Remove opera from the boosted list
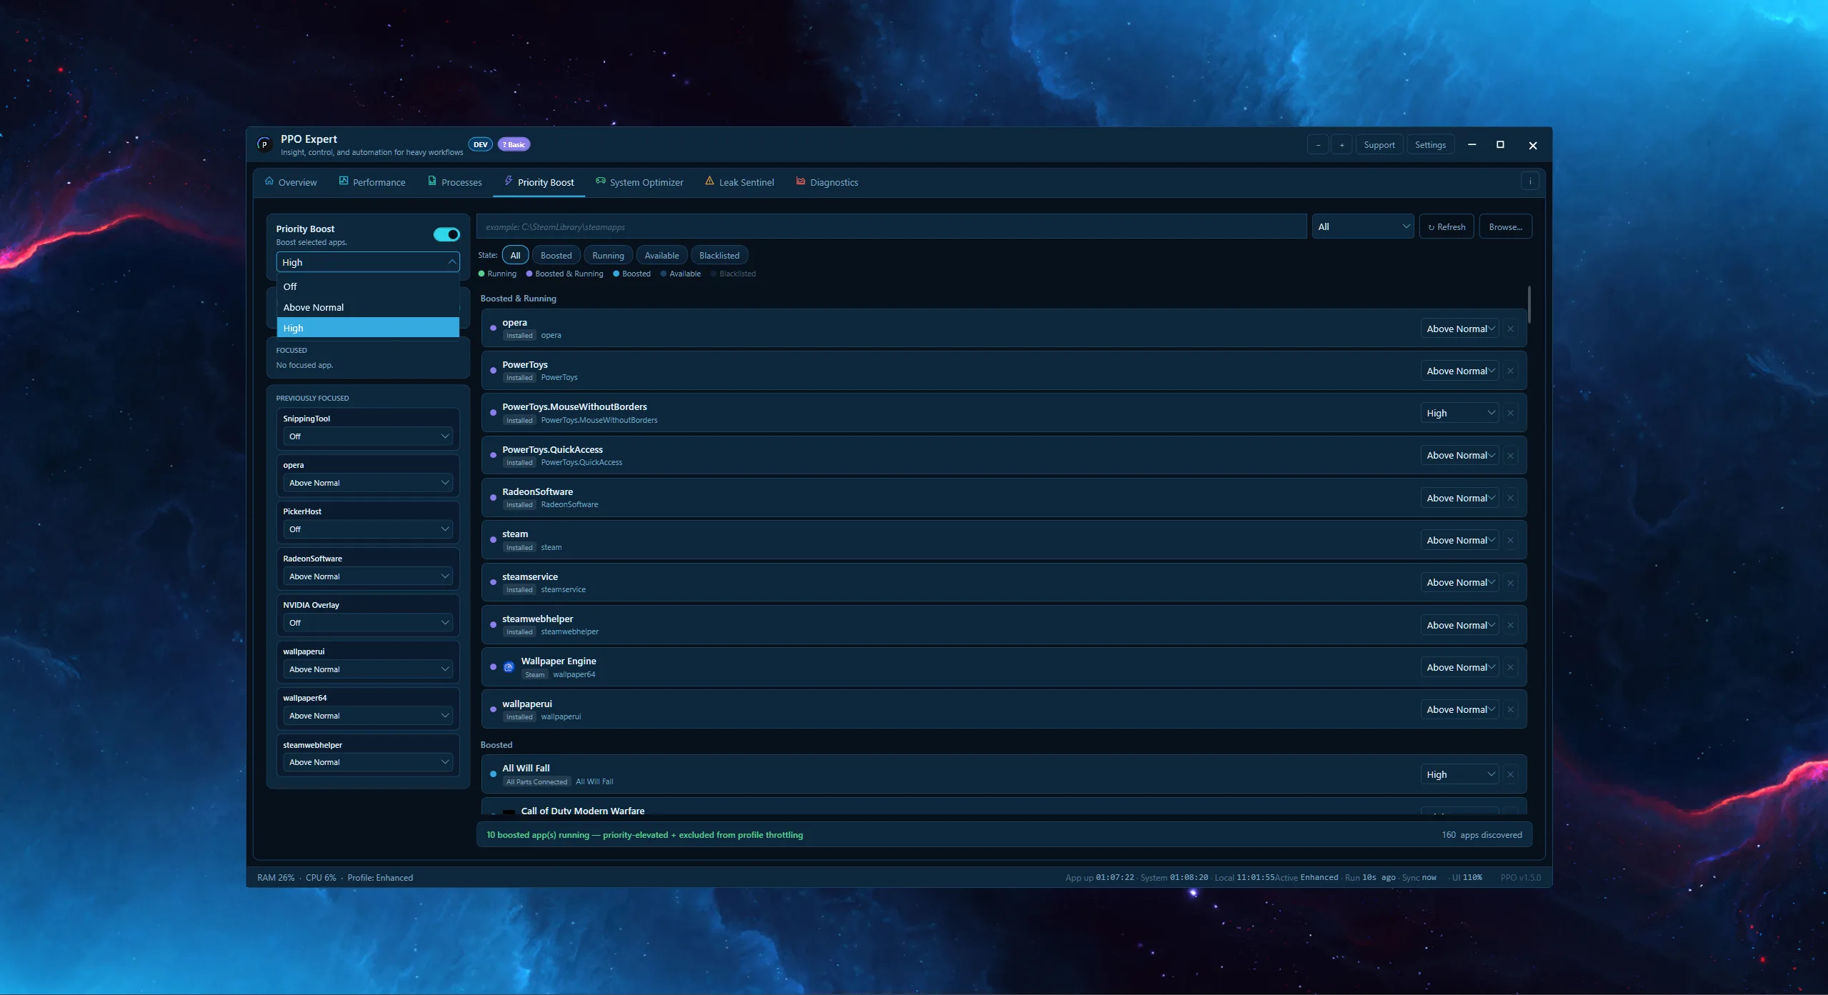1828x995 pixels. 1510,329
